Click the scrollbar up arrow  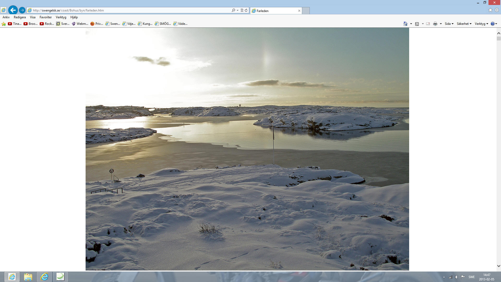click(x=499, y=33)
